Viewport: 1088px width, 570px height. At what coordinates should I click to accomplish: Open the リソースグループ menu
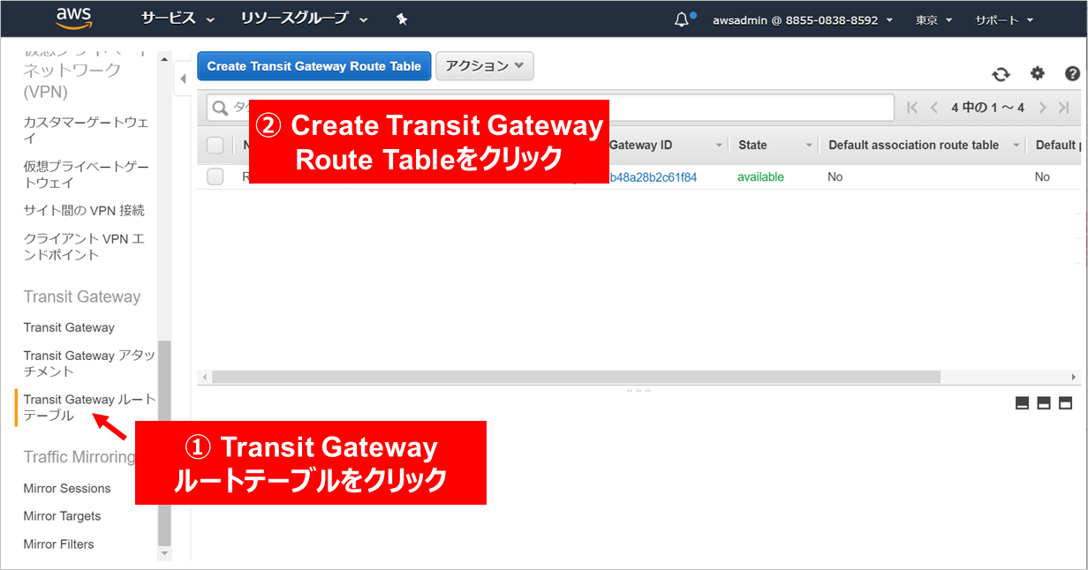coord(304,19)
